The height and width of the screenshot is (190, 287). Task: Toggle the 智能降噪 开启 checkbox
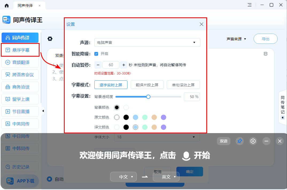pyautogui.click(x=96, y=54)
